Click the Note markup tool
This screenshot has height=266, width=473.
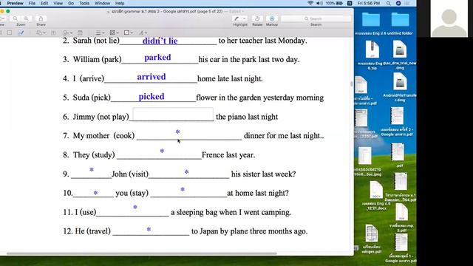pyautogui.click(x=80, y=33)
